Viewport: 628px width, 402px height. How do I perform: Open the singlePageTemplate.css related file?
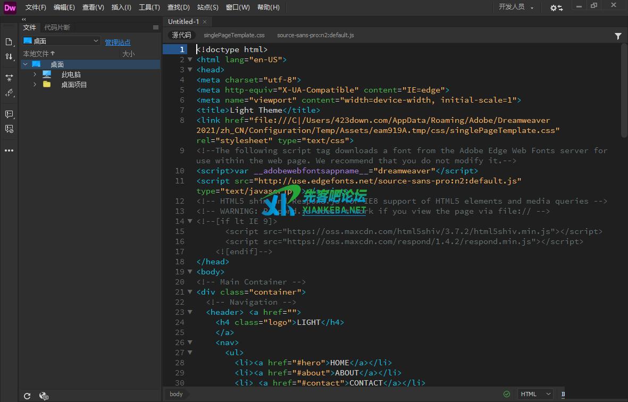[234, 35]
